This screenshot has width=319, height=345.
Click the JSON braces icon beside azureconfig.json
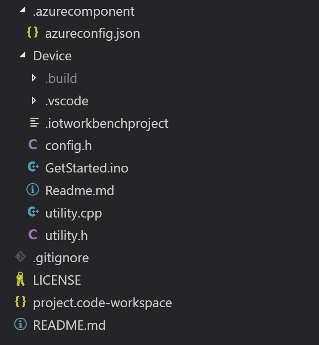pos(33,32)
